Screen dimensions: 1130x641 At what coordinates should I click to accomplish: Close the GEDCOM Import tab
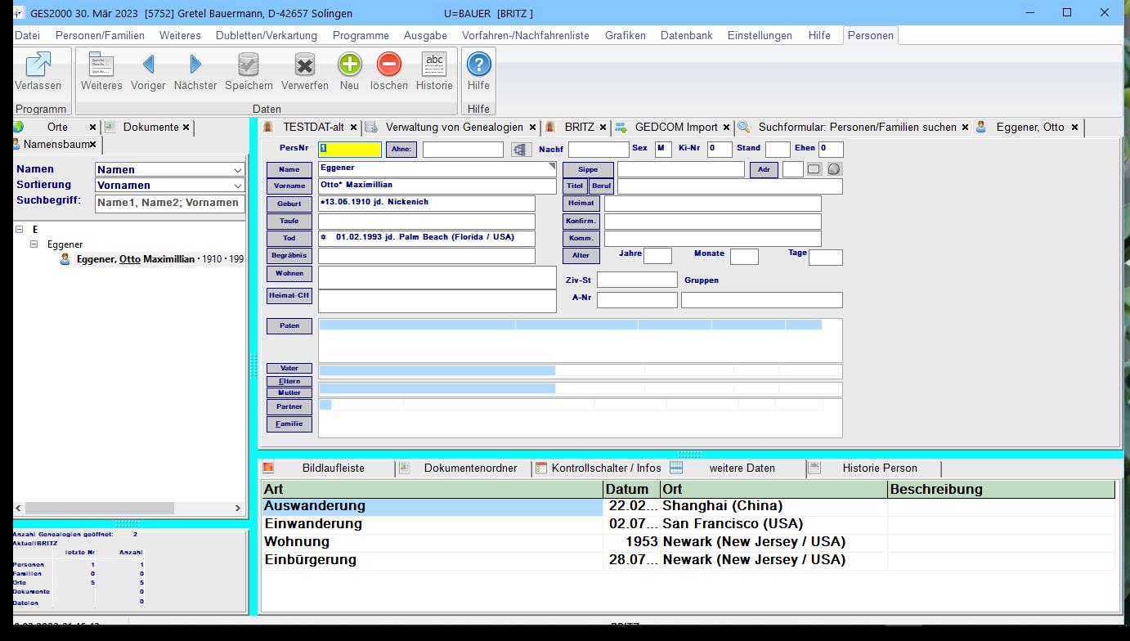(x=726, y=128)
